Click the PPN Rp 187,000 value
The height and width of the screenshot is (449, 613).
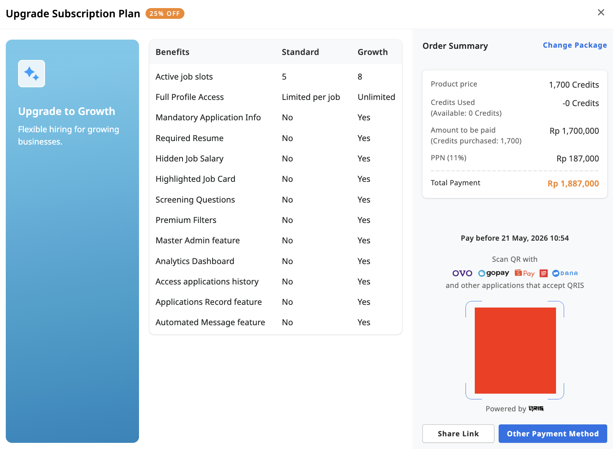click(578, 159)
